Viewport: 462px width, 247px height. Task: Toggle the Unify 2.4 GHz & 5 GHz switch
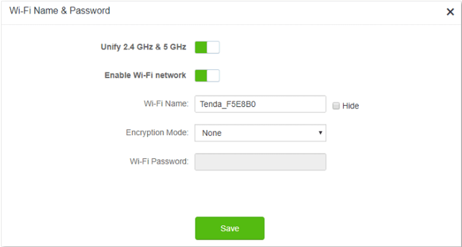(207, 47)
